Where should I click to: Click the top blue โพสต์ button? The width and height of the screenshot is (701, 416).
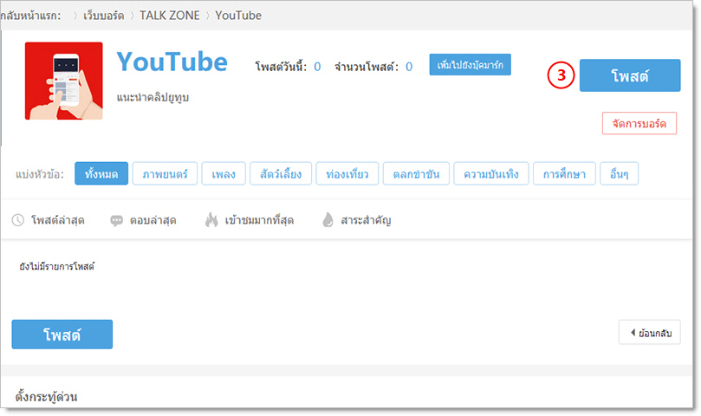point(630,75)
